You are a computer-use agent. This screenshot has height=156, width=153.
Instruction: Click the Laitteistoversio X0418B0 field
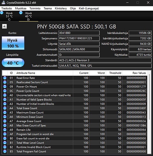tap(79, 33)
